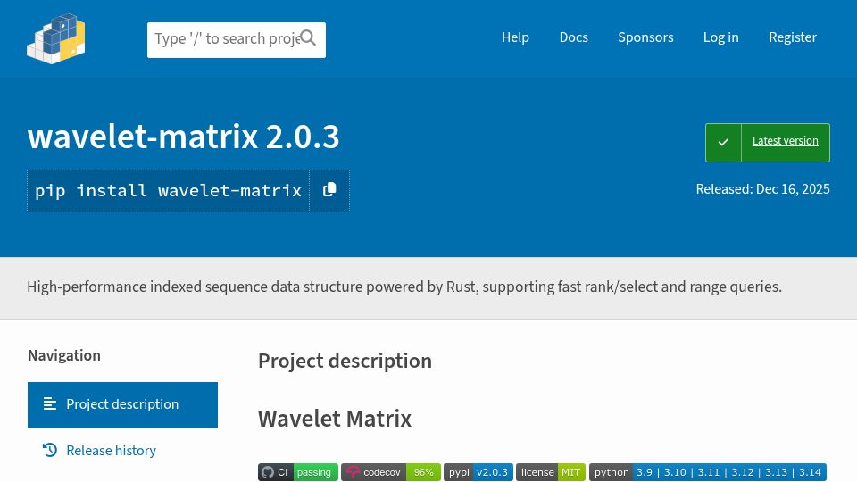Select the Project description list icon
The height and width of the screenshot is (482, 857).
click(50, 403)
